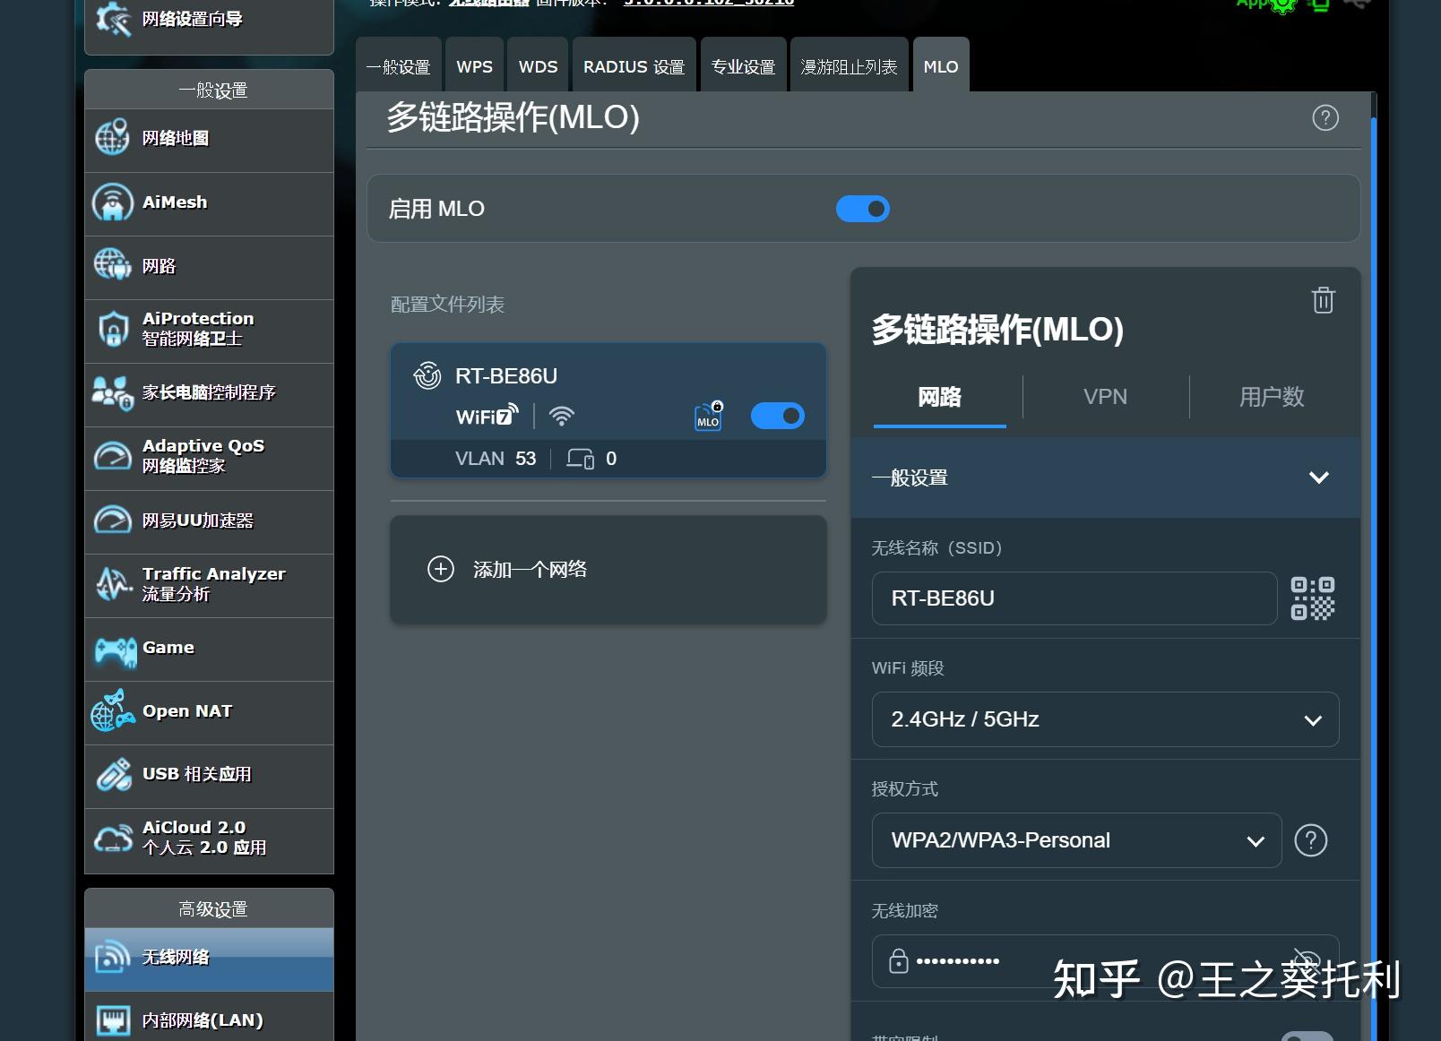The height and width of the screenshot is (1041, 1441).
Task: Toggle the RT-BE86U network profile switch
Action: point(776,415)
